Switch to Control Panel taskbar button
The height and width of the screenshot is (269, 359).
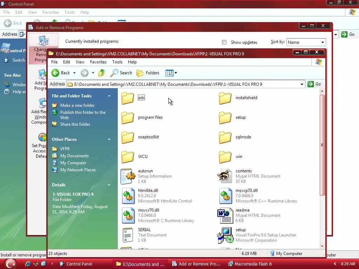[x=76, y=264]
